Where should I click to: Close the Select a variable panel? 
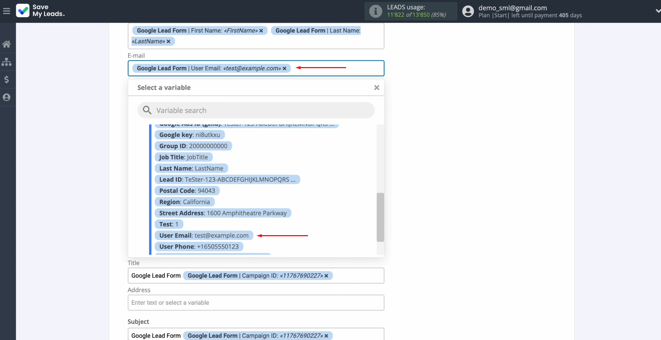(x=377, y=88)
